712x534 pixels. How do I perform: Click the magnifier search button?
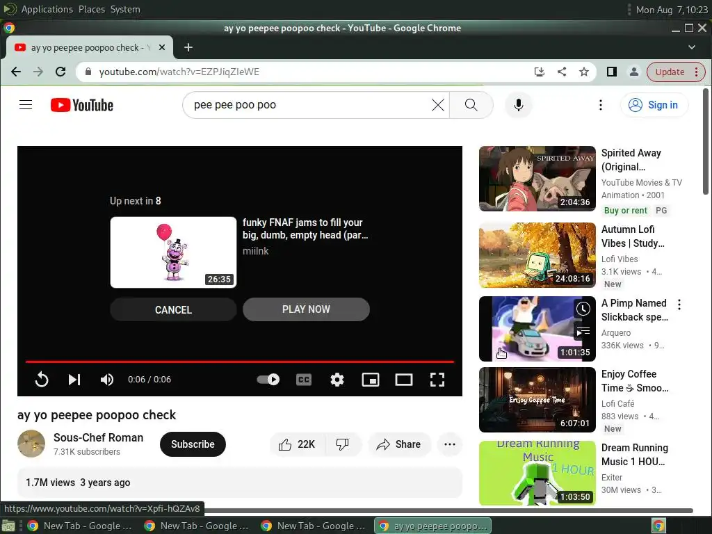[471, 105]
